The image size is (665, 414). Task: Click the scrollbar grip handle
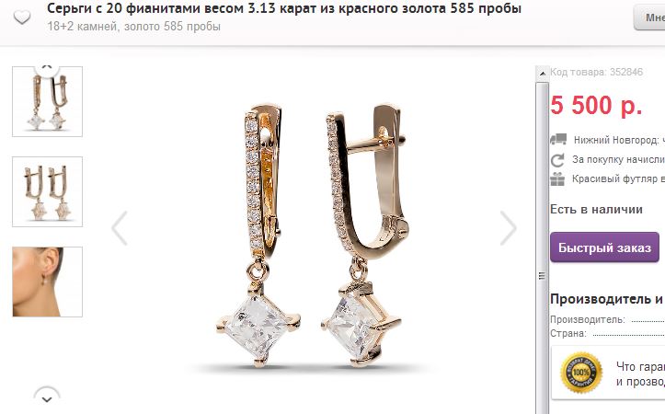click(x=542, y=276)
